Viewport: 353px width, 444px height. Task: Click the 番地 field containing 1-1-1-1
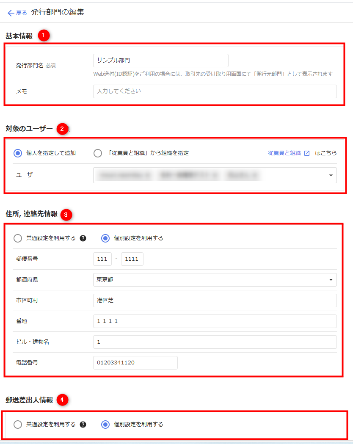click(x=215, y=321)
